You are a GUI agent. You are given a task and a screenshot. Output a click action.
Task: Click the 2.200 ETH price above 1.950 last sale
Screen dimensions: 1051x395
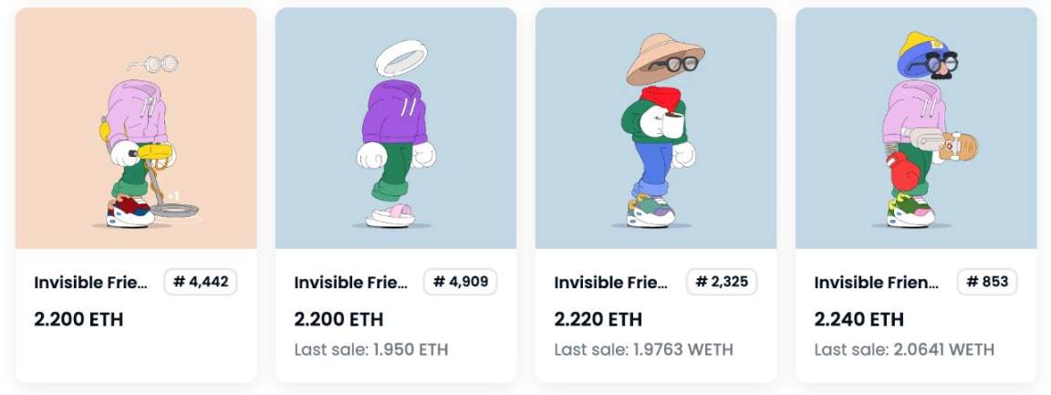click(x=338, y=319)
